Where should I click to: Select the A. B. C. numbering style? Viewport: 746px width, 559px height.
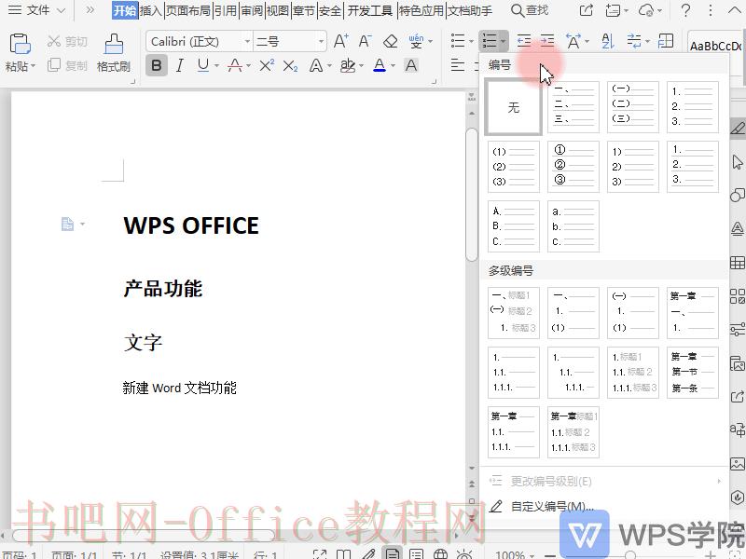click(x=514, y=226)
